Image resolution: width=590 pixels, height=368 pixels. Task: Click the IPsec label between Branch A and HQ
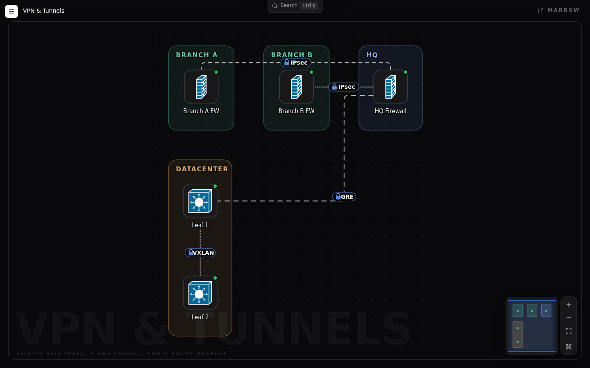296,63
